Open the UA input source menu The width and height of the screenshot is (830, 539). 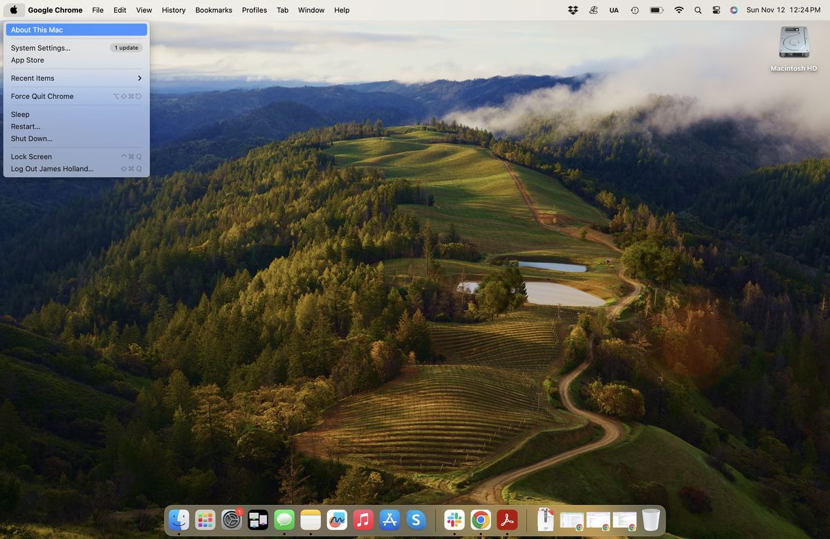pyautogui.click(x=614, y=10)
